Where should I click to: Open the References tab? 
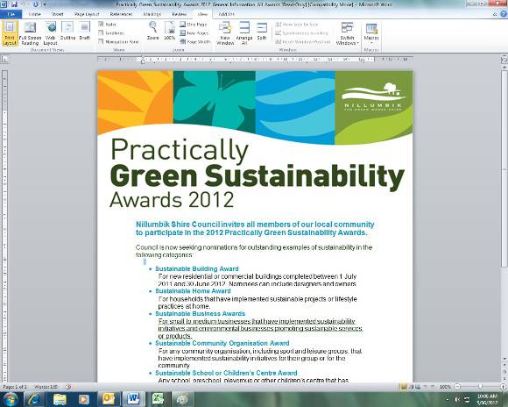point(121,14)
